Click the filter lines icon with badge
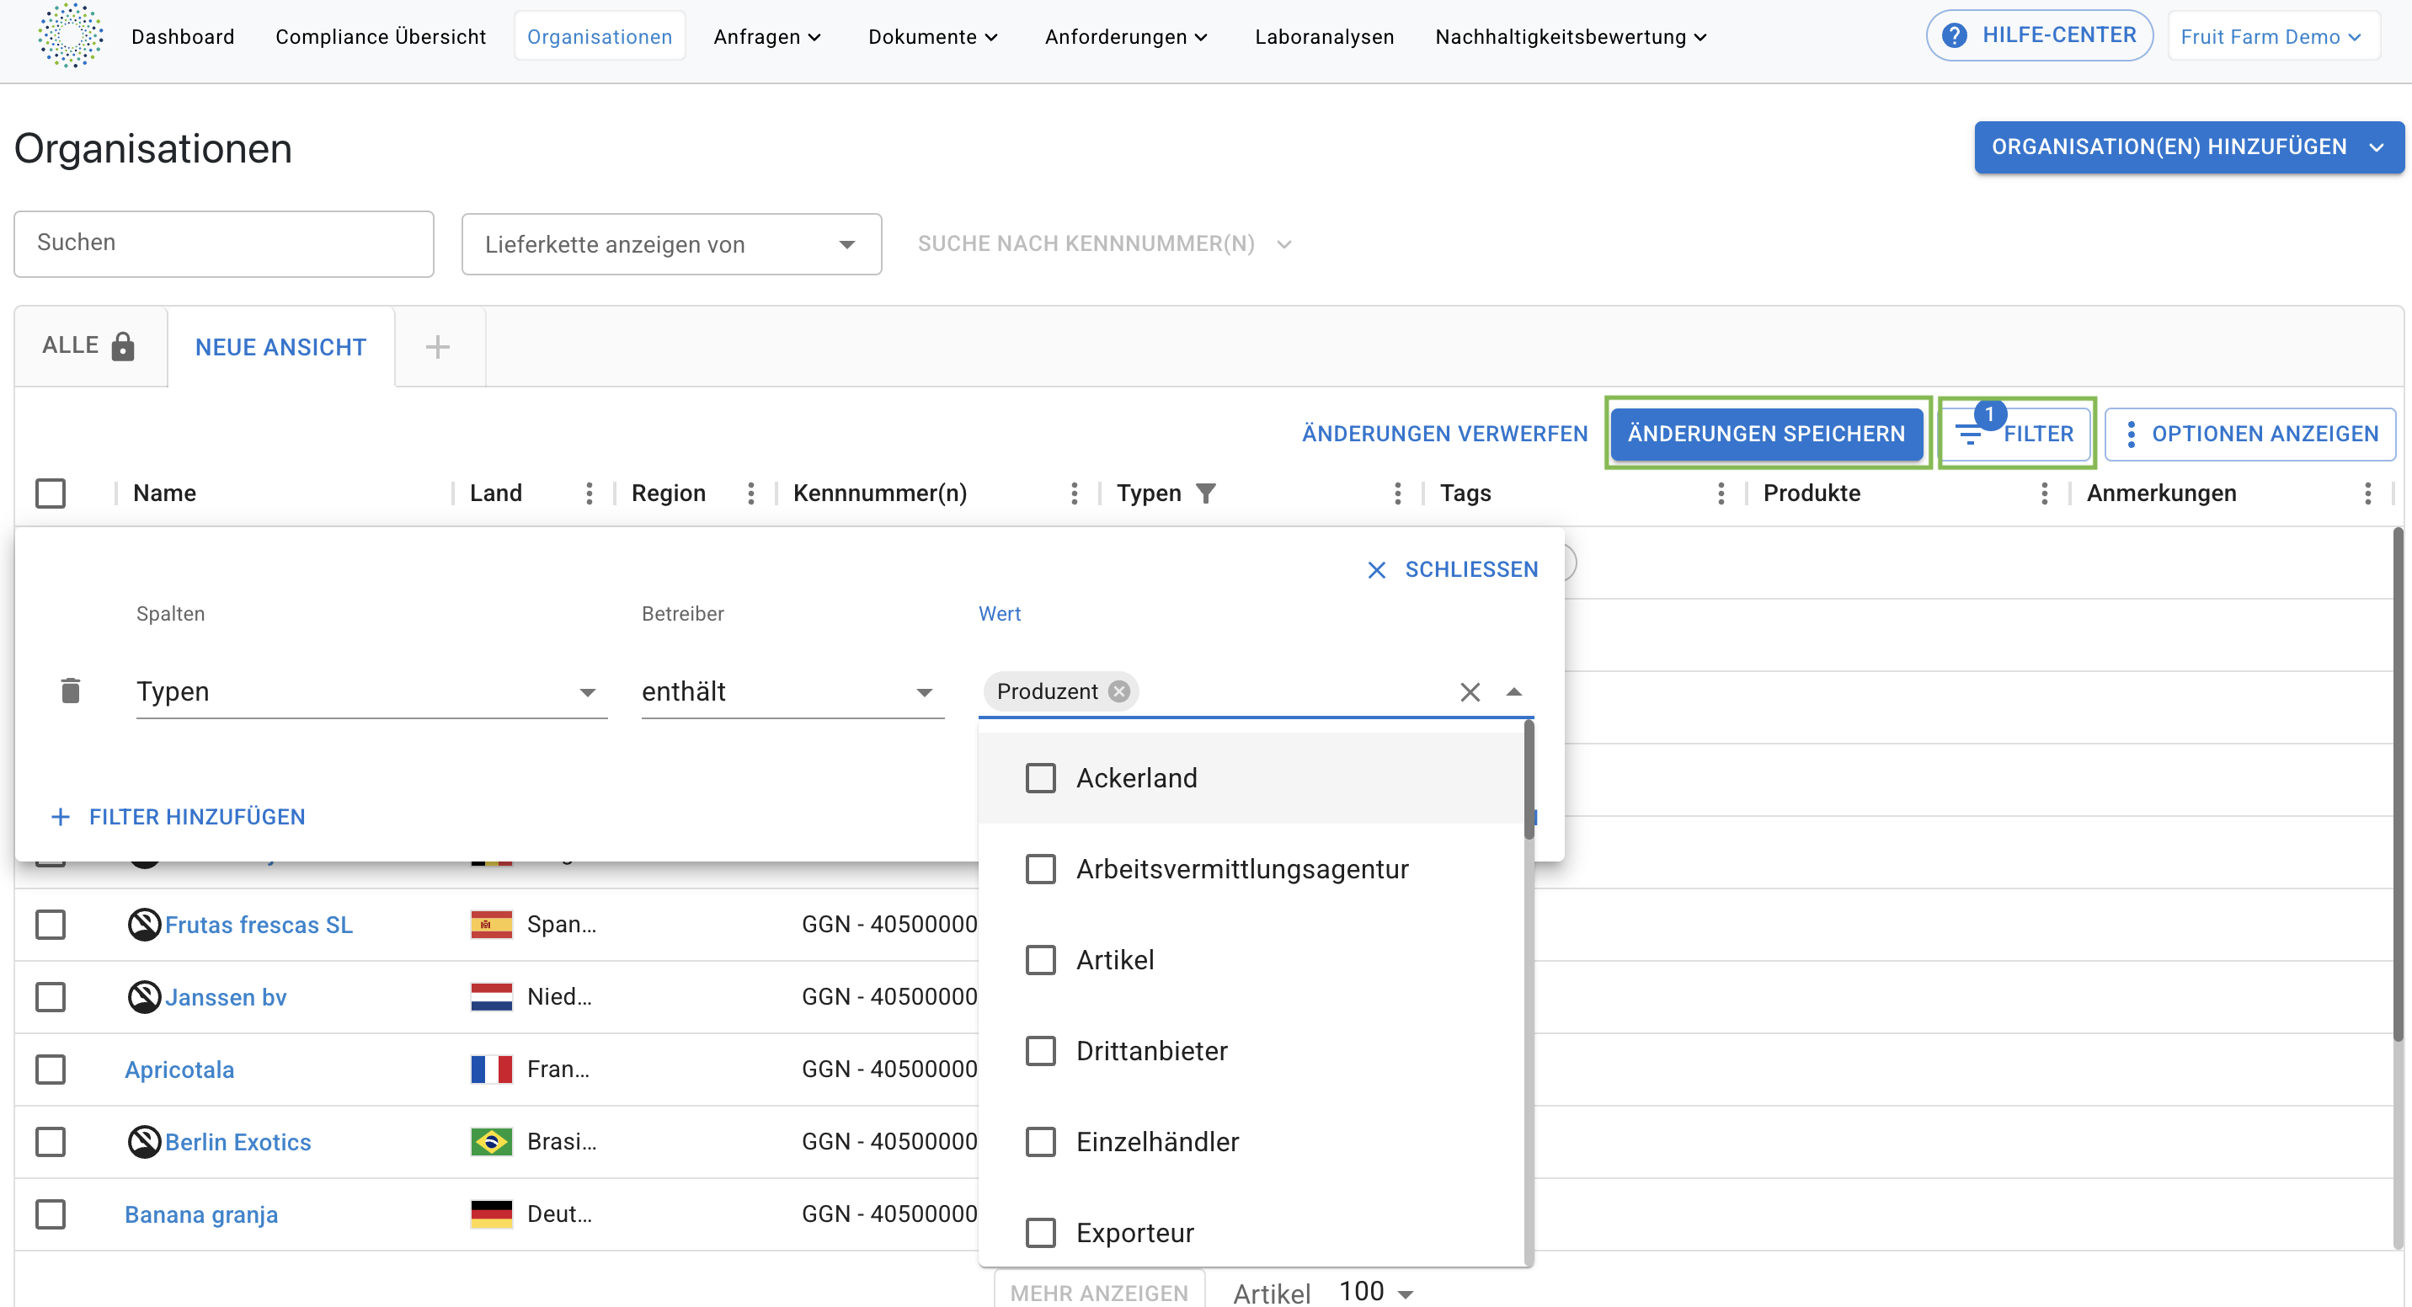Screen dimensions: 2412x1307 1969,435
